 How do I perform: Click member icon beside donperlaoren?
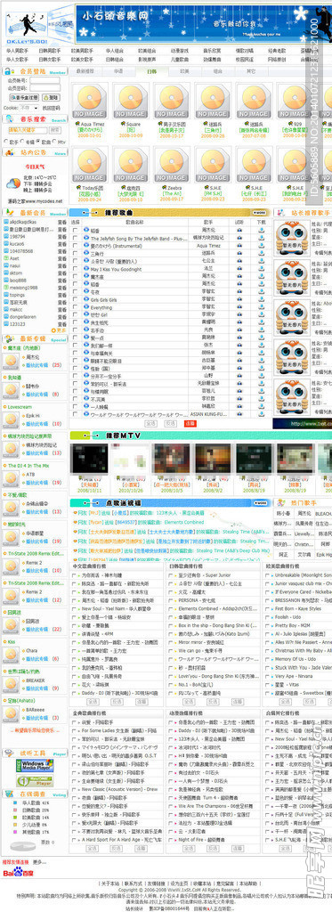(6, 317)
